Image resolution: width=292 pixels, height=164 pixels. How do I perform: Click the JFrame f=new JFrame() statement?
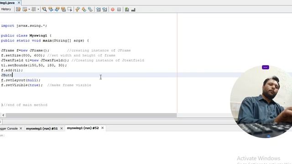[x=25, y=51]
